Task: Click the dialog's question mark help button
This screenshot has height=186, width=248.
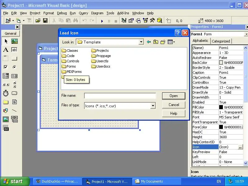Action: click(x=178, y=33)
